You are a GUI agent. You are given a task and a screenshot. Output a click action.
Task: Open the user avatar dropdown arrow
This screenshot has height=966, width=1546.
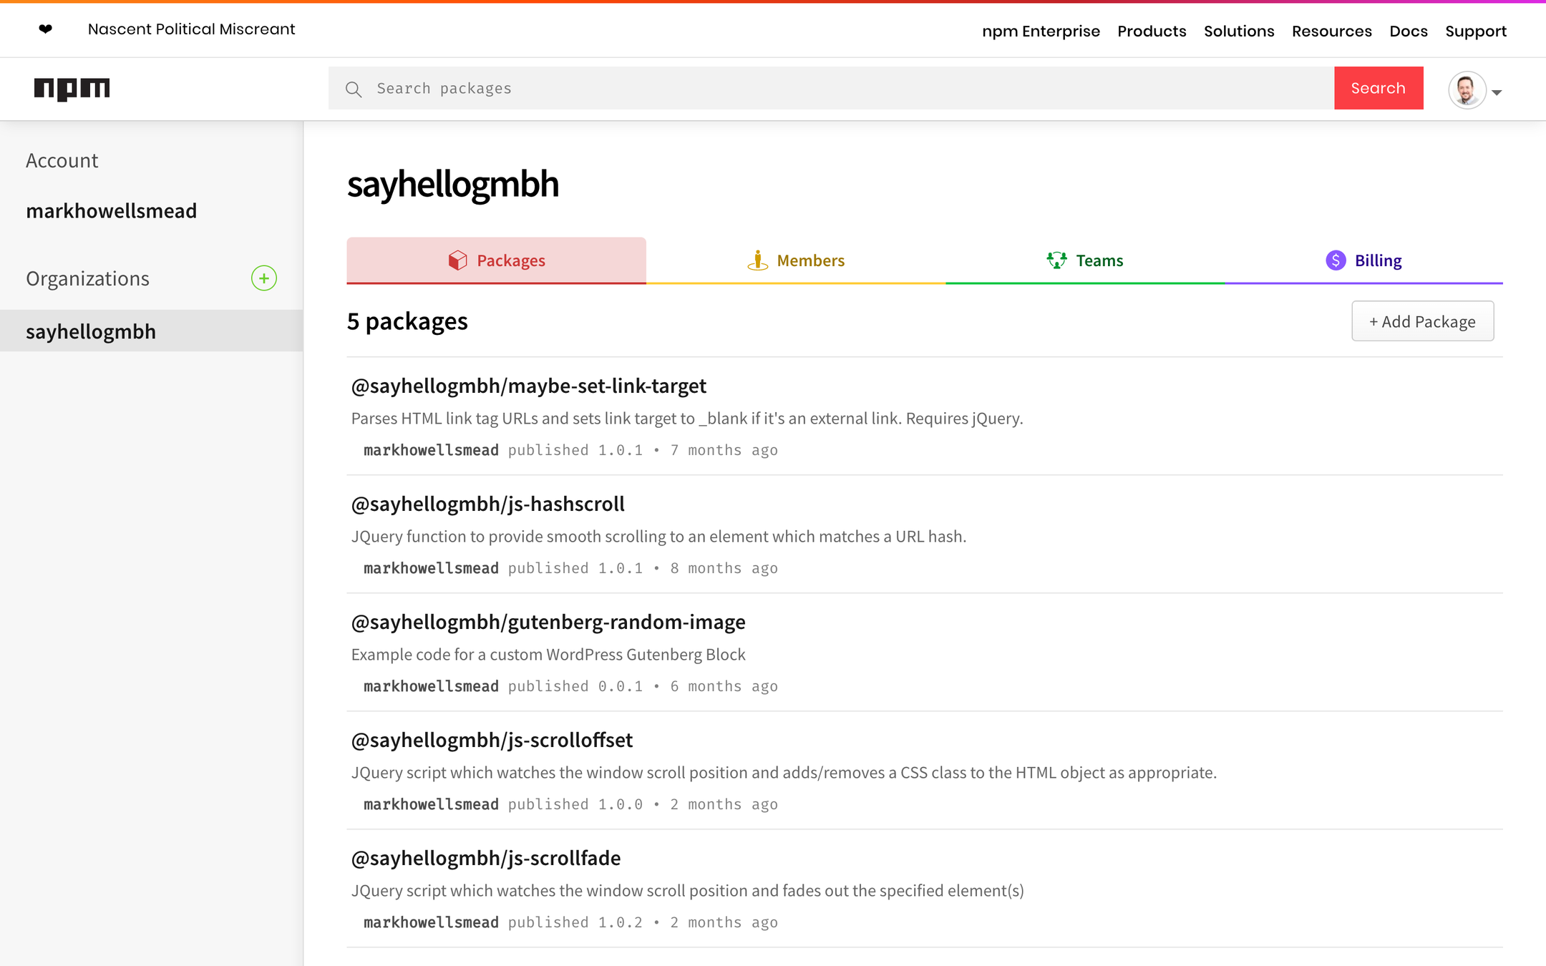click(1497, 92)
